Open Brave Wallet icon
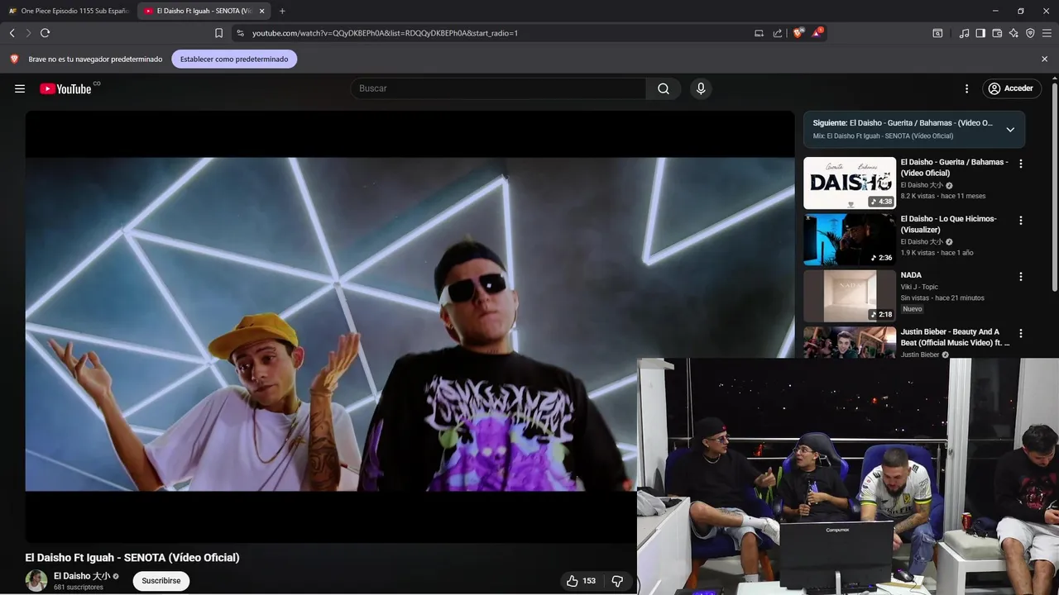Screen dimensions: 1059x595 [x=997, y=33]
